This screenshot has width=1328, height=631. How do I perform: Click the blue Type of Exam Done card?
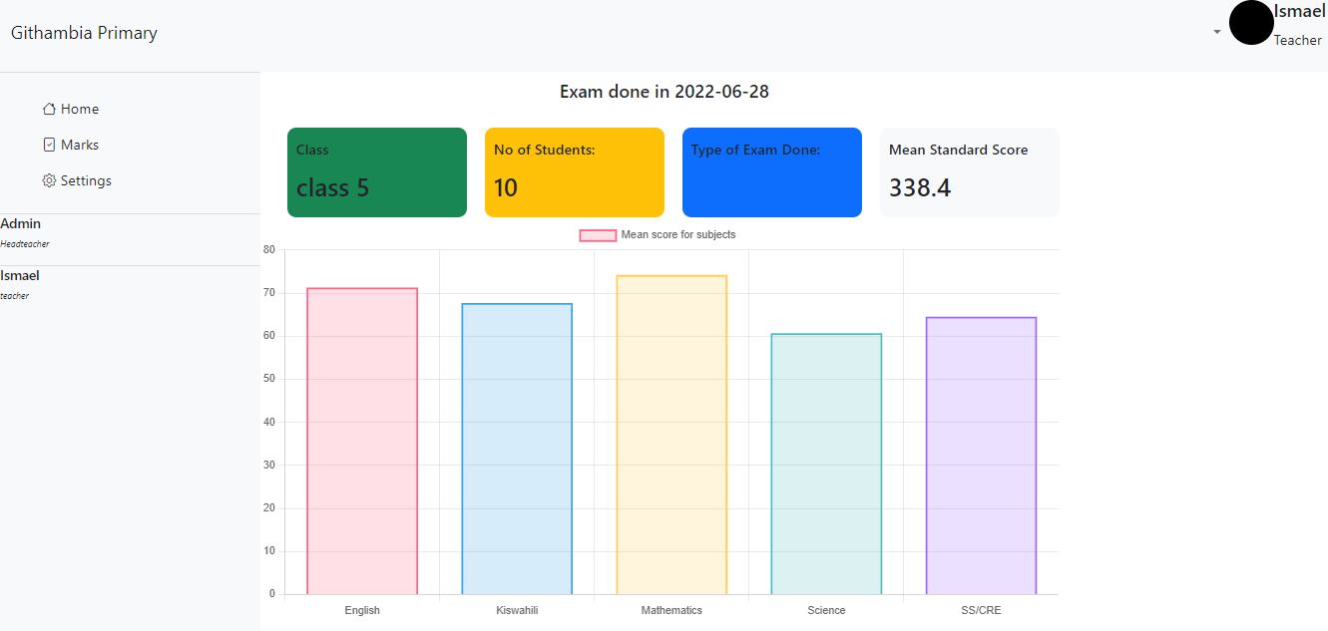[x=771, y=171]
